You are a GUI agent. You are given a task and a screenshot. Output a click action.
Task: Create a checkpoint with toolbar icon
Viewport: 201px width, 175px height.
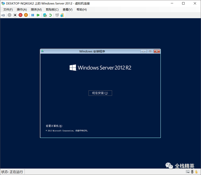coord(45,15)
